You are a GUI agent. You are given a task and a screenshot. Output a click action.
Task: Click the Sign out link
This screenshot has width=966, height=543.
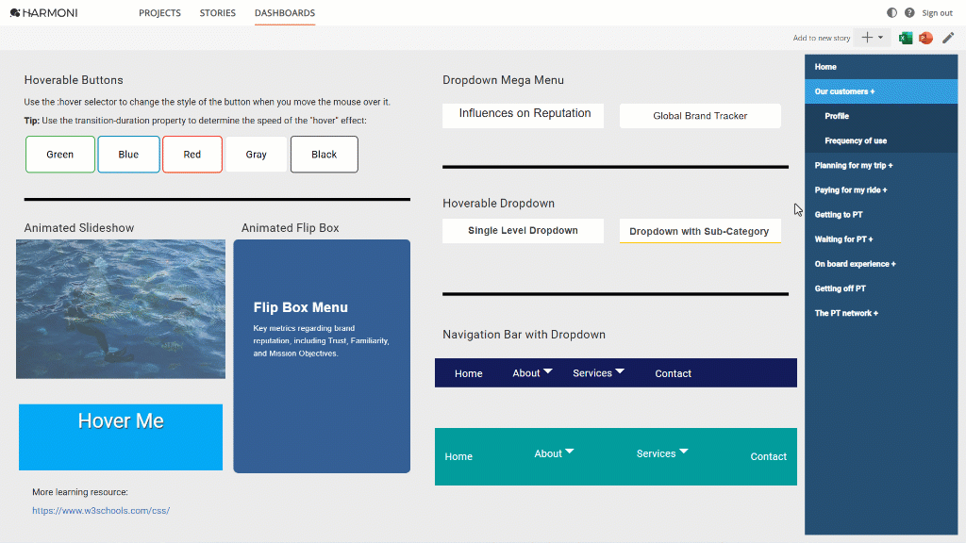pyautogui.click(x=937, y=13)
